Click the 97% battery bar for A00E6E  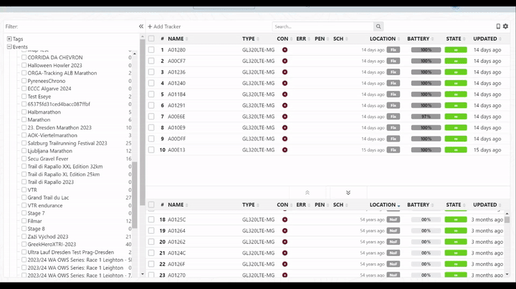[426, 117]
